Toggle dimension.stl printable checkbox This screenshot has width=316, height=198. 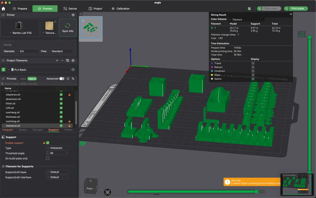(61, 99)
